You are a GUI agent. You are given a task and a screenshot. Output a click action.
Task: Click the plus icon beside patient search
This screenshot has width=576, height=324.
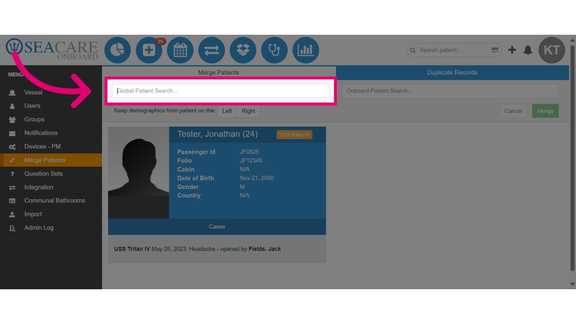512,50
